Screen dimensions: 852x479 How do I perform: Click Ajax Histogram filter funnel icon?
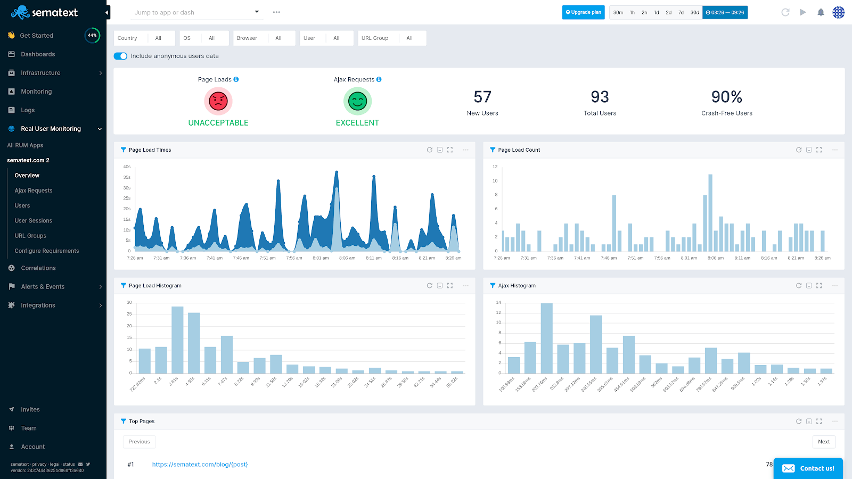coord(493,286)
